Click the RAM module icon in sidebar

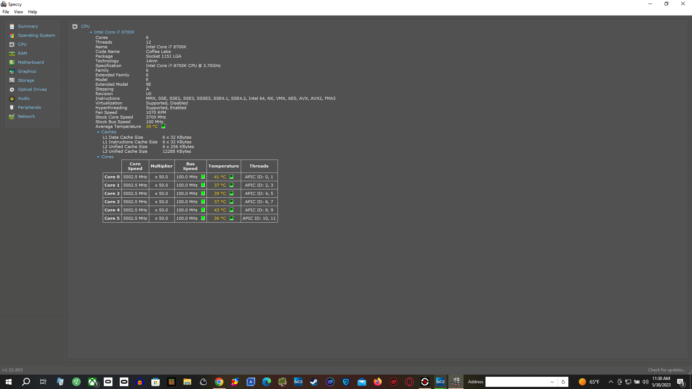click(12, 53)
